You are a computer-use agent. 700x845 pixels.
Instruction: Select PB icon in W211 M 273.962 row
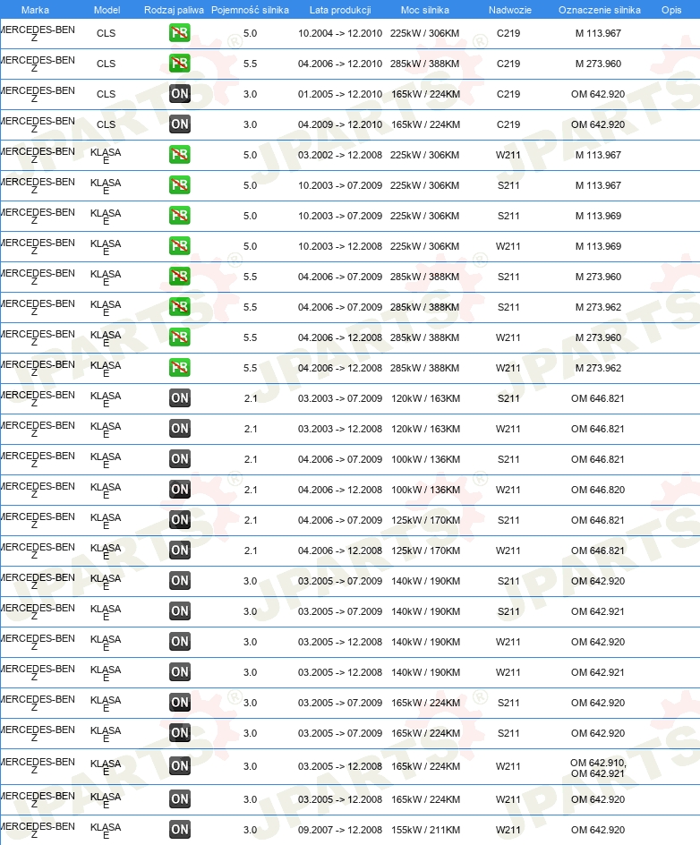(x=179, y=368)
